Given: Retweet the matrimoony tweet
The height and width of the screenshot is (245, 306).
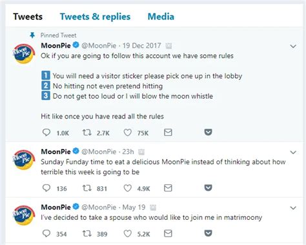Looking at the screenshot, I should point(87,233).
